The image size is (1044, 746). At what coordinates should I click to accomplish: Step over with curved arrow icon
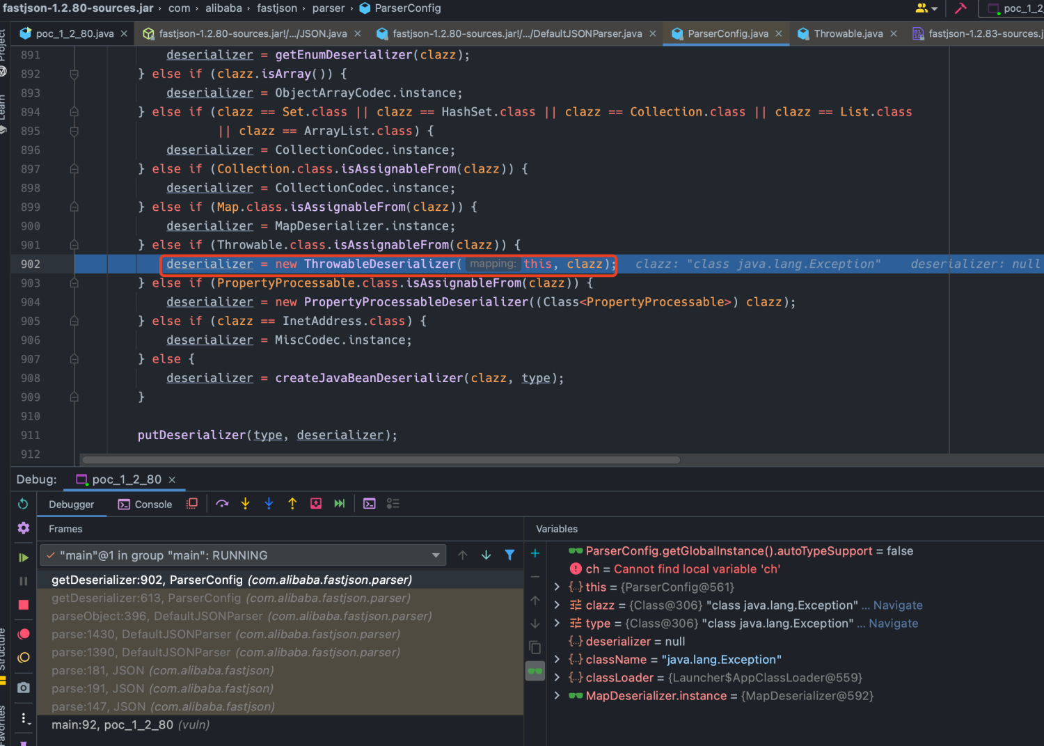coord(222,504)
